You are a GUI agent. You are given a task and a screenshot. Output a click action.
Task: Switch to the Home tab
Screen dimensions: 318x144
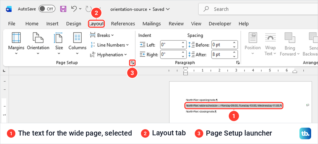(x=32, y=23)
